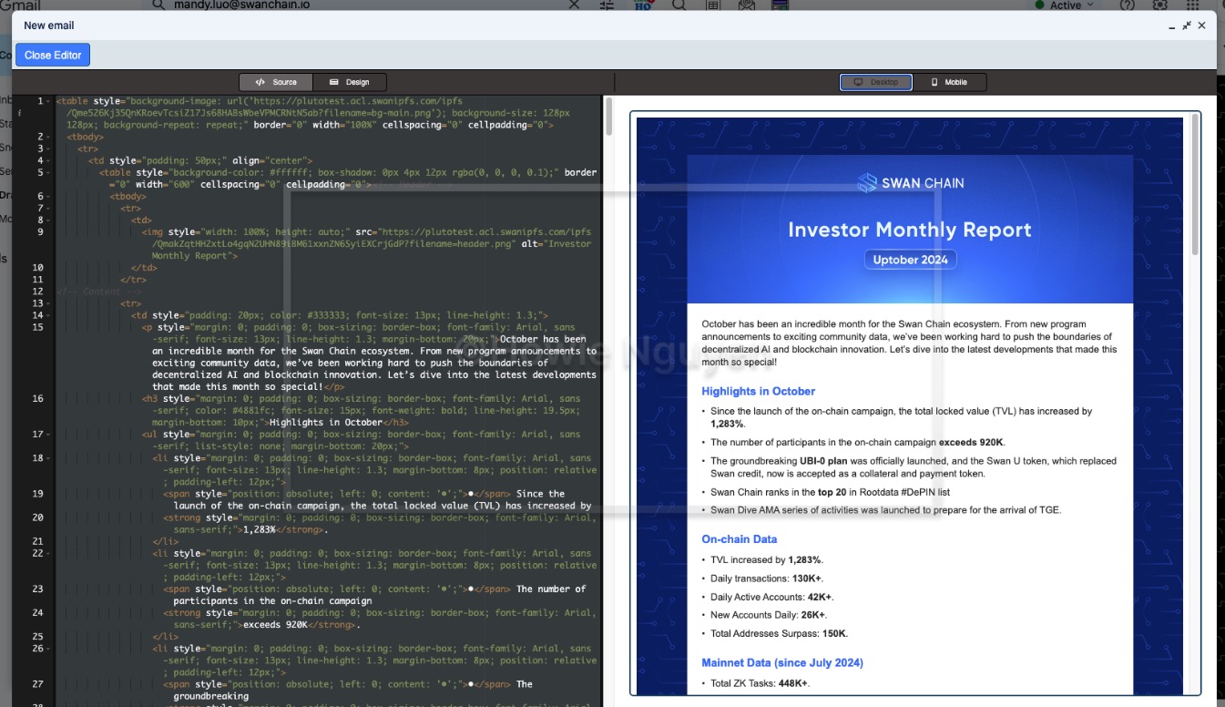
Task: Open Gmail search filter options
Action: coord(607,5)
